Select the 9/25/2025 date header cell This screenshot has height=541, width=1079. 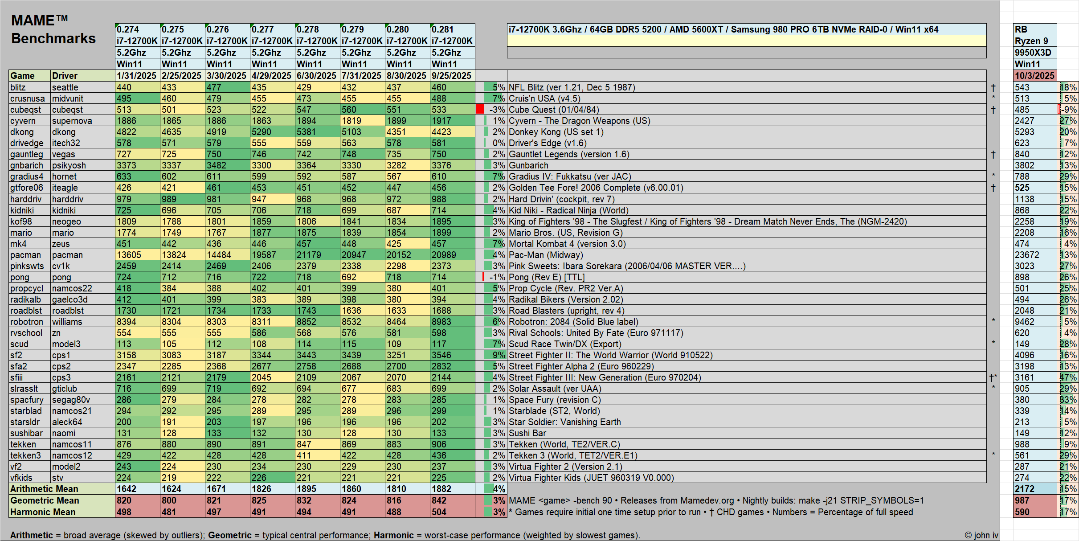(x=452, y=76)
